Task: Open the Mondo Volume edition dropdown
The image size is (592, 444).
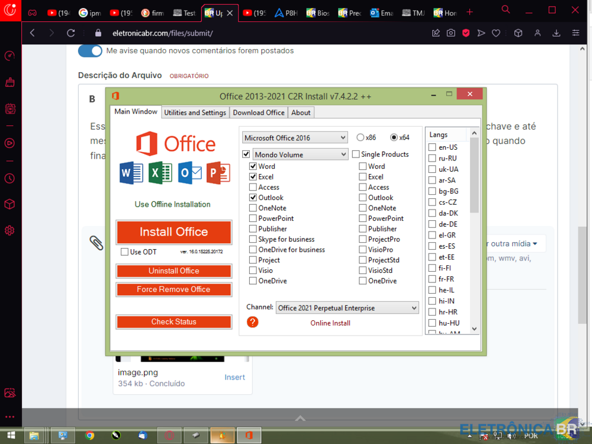Action: (300, 155)
